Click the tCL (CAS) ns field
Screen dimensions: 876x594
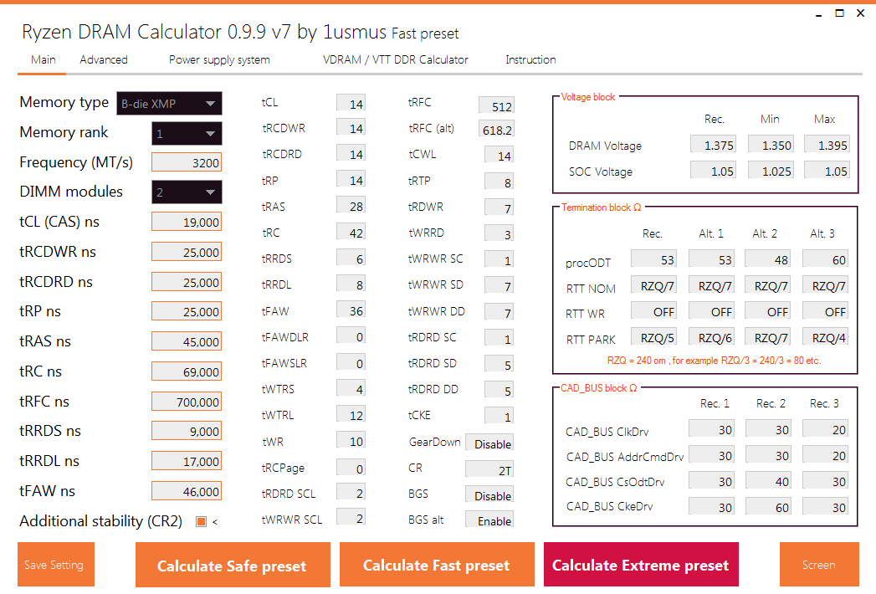[187, 223]
